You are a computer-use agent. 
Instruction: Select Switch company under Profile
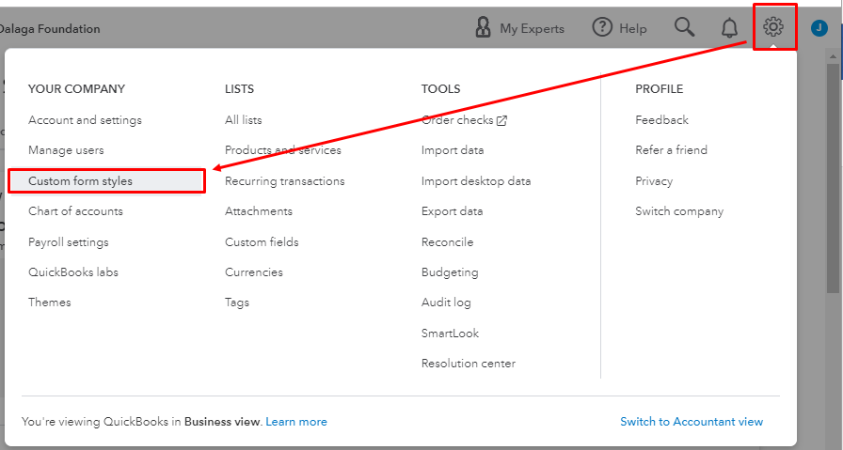679,211
